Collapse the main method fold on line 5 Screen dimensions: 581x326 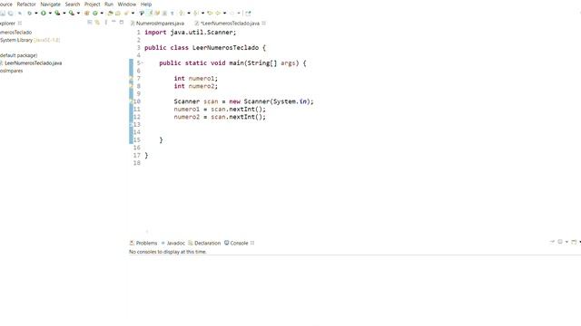(x=143, y=62)
